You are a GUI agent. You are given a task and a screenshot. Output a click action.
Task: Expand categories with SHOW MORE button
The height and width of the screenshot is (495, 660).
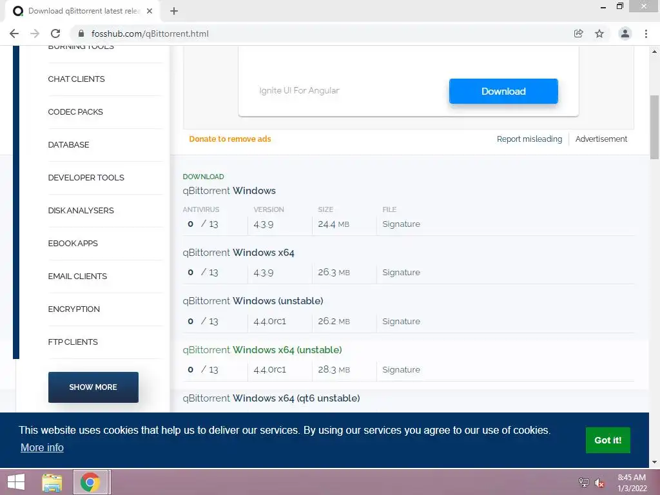pyautogui.click(x=93, y=387)
